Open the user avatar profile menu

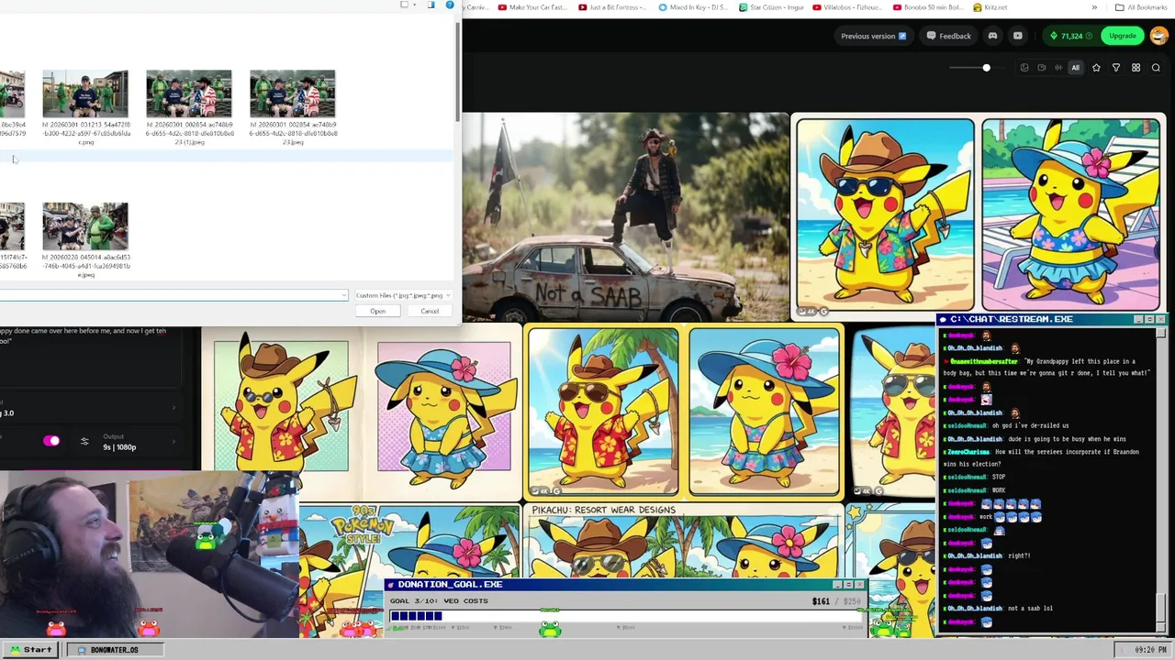click(1158, 36)
